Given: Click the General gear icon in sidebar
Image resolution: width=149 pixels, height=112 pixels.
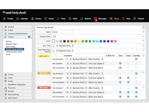Looking at the screenshot, I should pyautogui.click(x=6, y=27).
